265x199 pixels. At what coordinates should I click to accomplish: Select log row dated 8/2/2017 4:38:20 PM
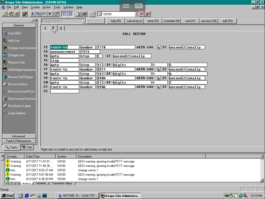tap(133, 179)
